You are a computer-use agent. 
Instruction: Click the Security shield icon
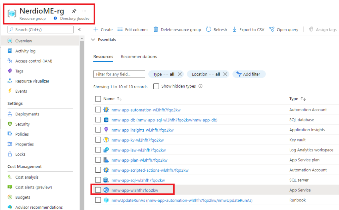coord(10,124)
